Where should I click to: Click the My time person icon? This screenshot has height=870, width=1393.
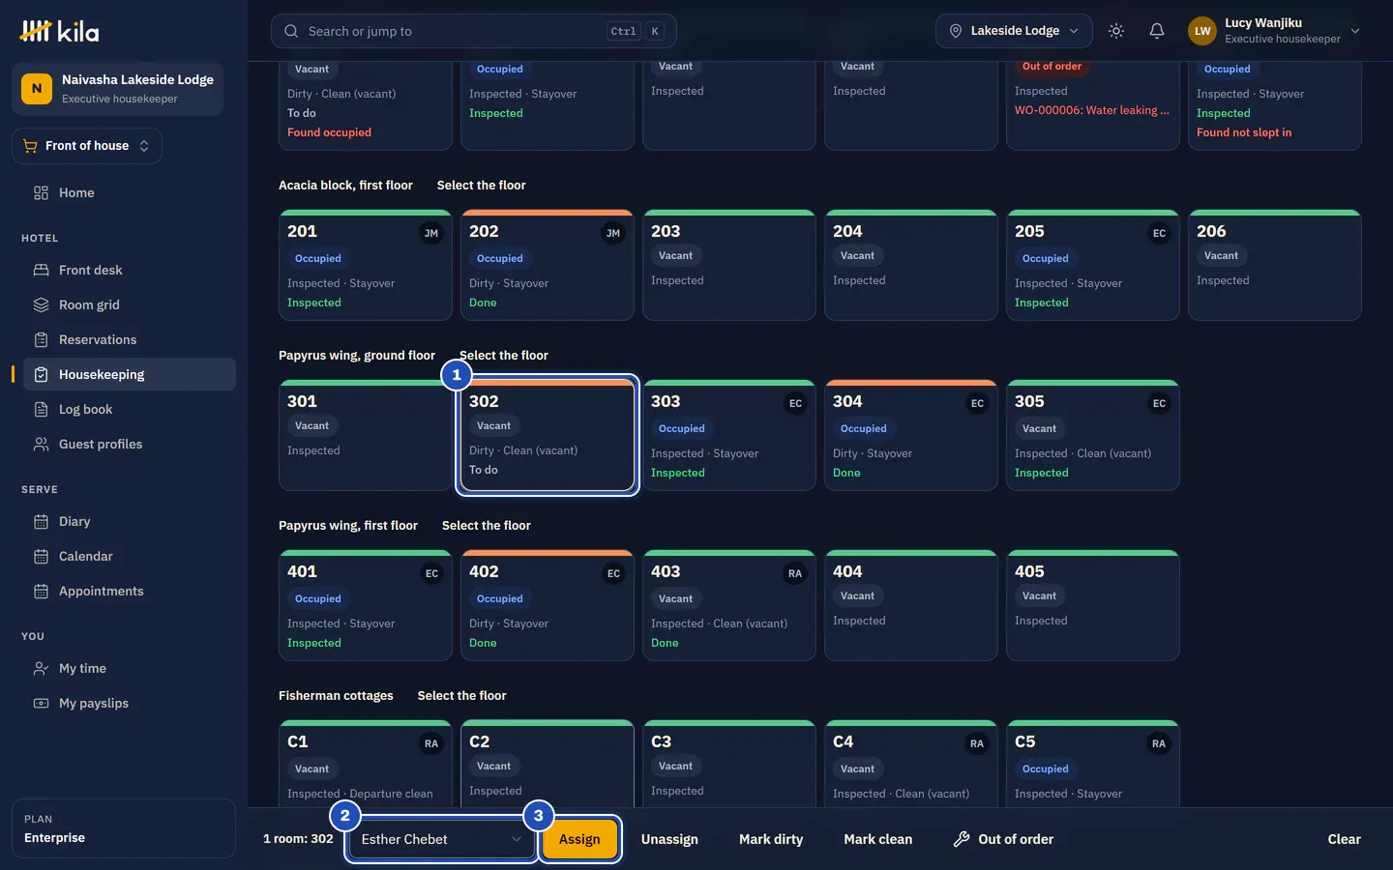(x=41, y=668)
